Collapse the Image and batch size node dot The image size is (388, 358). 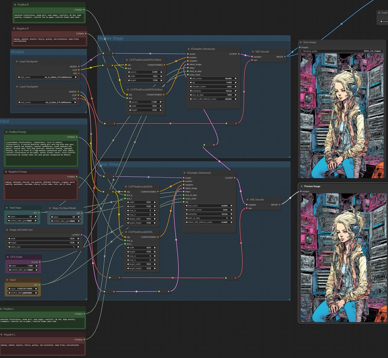7,230
